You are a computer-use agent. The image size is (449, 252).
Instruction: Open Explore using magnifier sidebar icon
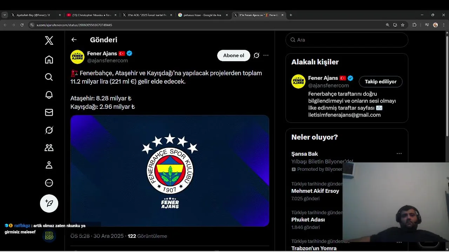pos(49,77)
